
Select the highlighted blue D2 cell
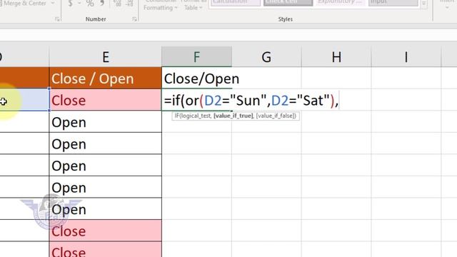[x=24, y=100]
